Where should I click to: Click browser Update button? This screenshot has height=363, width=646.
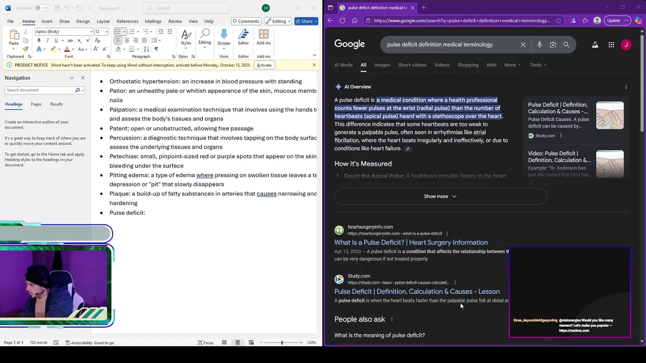(618, 21)
